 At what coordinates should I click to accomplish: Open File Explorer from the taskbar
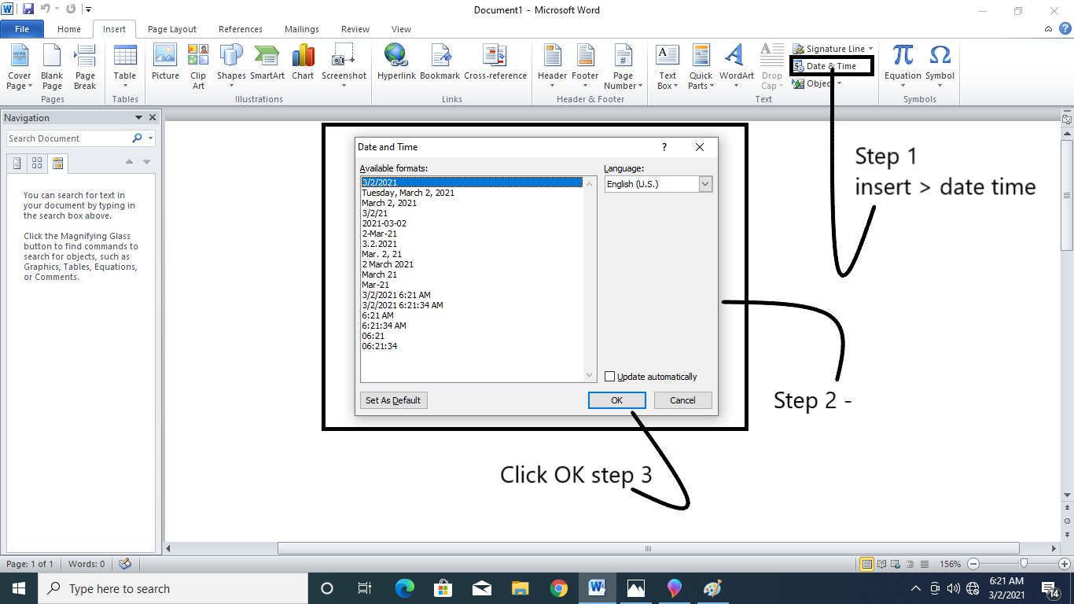(520, 588)
